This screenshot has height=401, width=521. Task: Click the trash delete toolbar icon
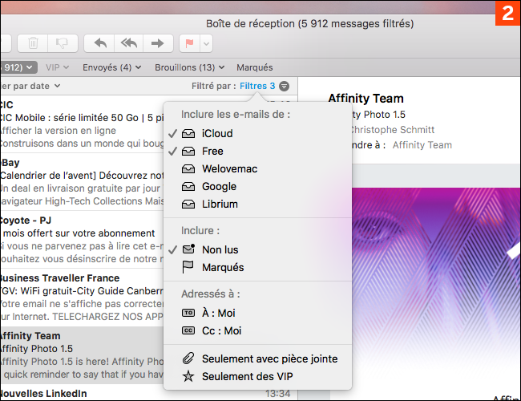pos(33,43)
